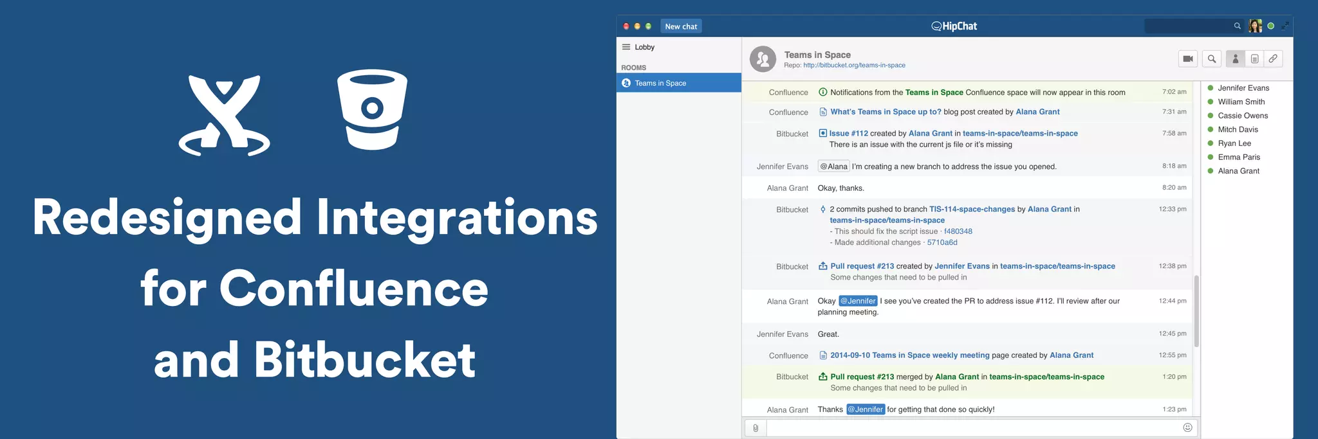Click @Jennifer mention in 12:44 pm message
The image size is (1318, 439).
(x=858, y=301)
